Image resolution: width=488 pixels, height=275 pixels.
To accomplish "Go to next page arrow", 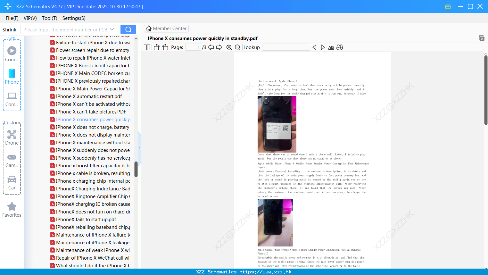I will click(x=219, y=47).
